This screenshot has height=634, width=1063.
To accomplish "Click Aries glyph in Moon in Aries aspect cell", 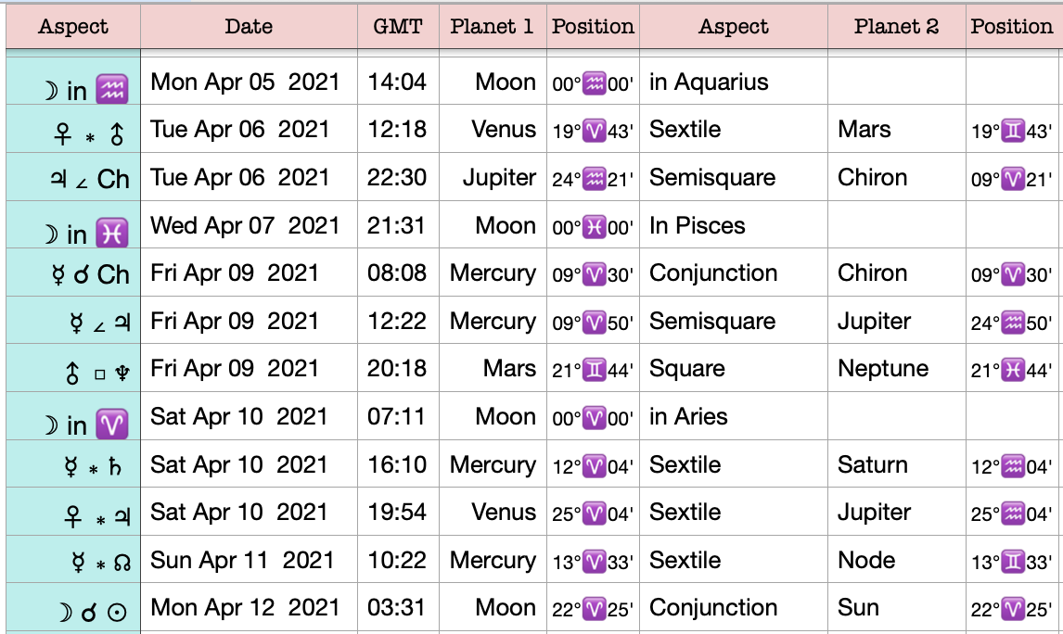I will click(x=112, y=425).
